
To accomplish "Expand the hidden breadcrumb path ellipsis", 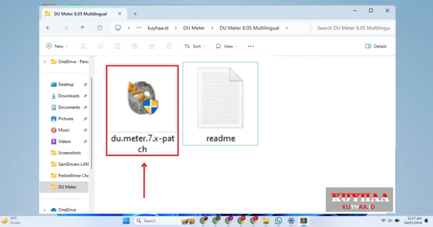I will pyautogui.click(x=139, y=28).
